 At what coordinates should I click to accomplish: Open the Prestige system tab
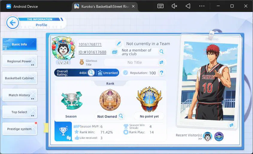[x=19, y=129]
